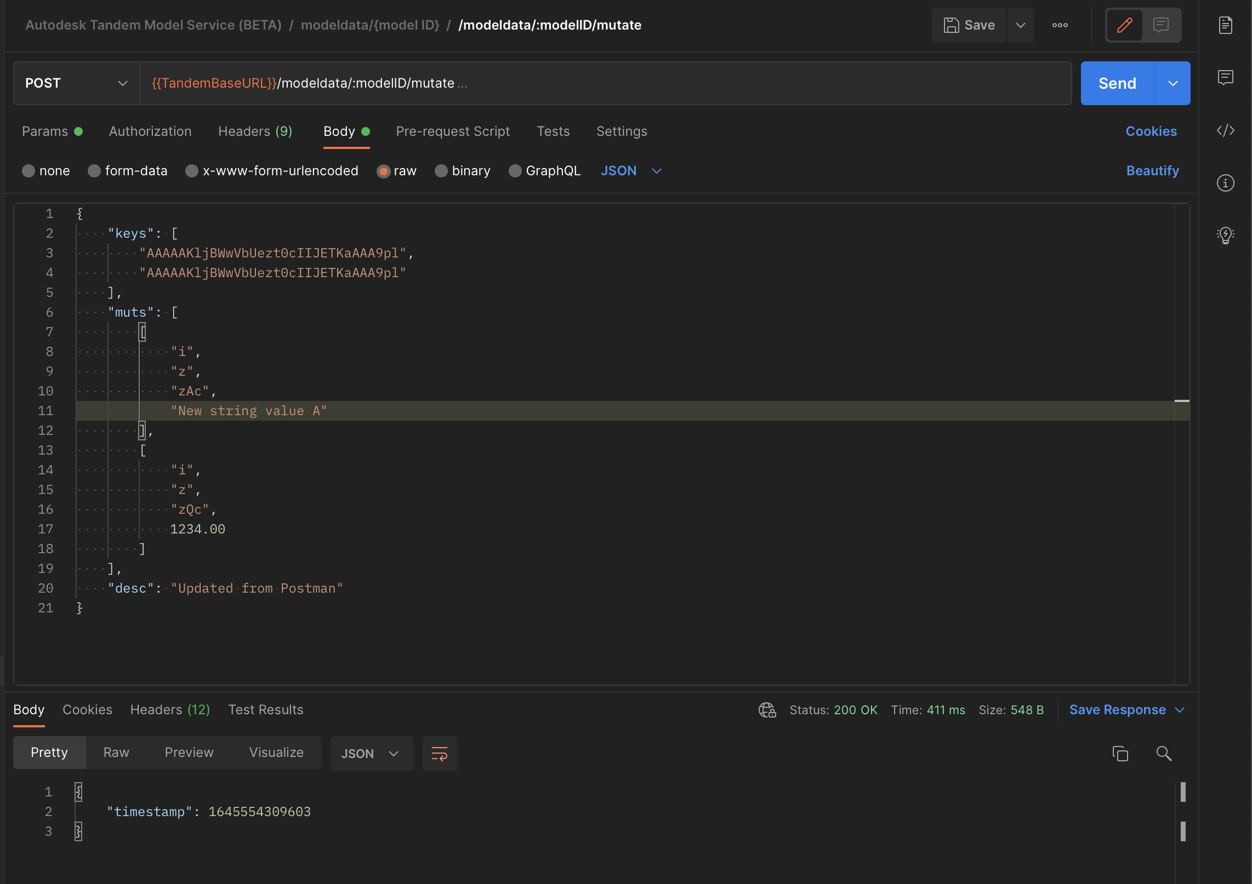Expand the Save Response dropdown
1252x884 pixels.
point(1180,710)
